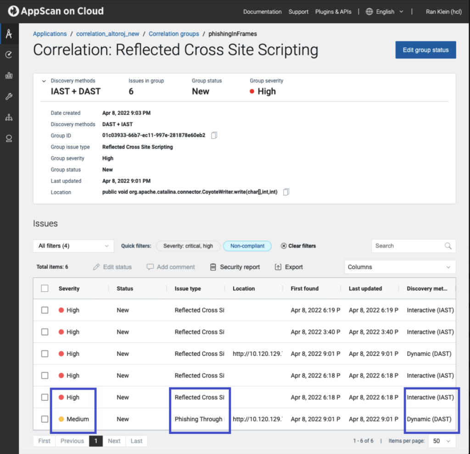The width and height of the screenshot is (470, 454).
Task: Check the fifth High issue row checkbox
Action: (45, 398)
